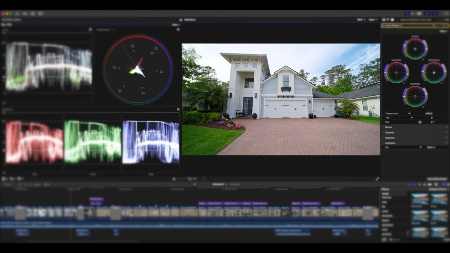Reset the Shadows color wheel
Image resolution: width=450 pixels, height=253 pixels.
pos(404,83)
